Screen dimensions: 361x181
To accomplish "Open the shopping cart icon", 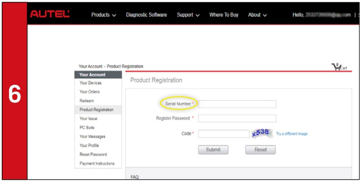I will click(336, 67).
